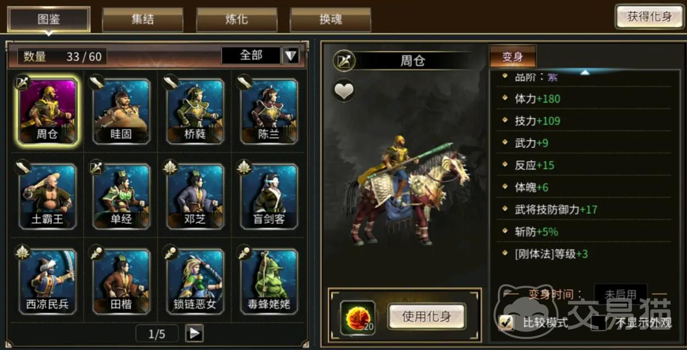The width and height of the screenshot is (687, 350).
Task: Select the 西凉民兵 avatar card
Action: click(x=47, y=281)
